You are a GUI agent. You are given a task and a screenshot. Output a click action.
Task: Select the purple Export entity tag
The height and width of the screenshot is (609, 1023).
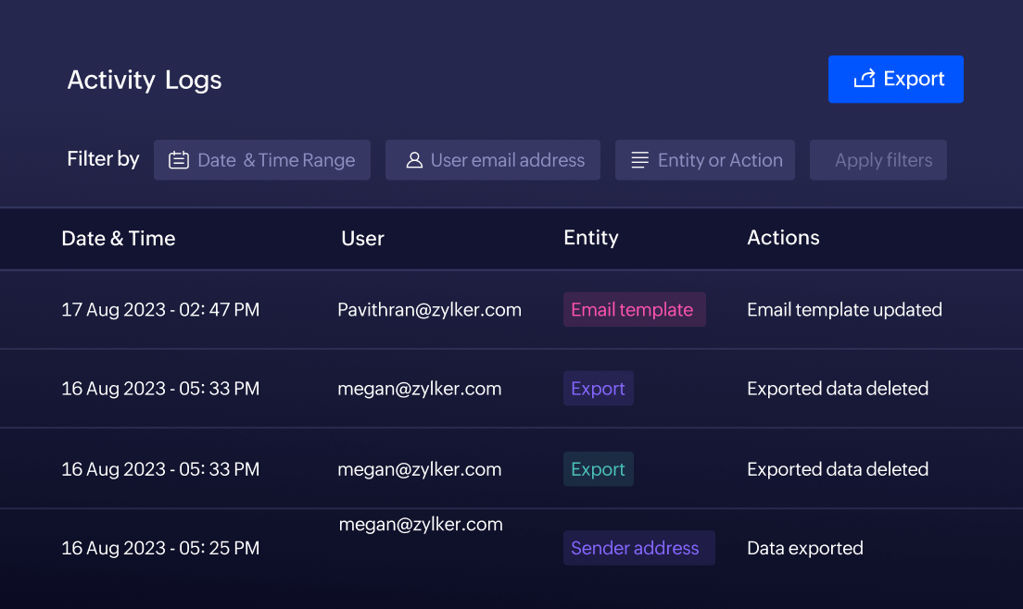coord(598,388)
